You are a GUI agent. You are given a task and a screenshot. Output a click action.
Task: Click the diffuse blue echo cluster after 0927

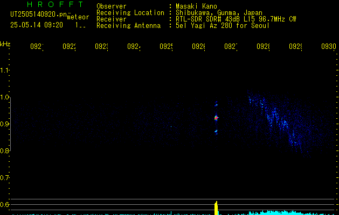tap(279, 123)
